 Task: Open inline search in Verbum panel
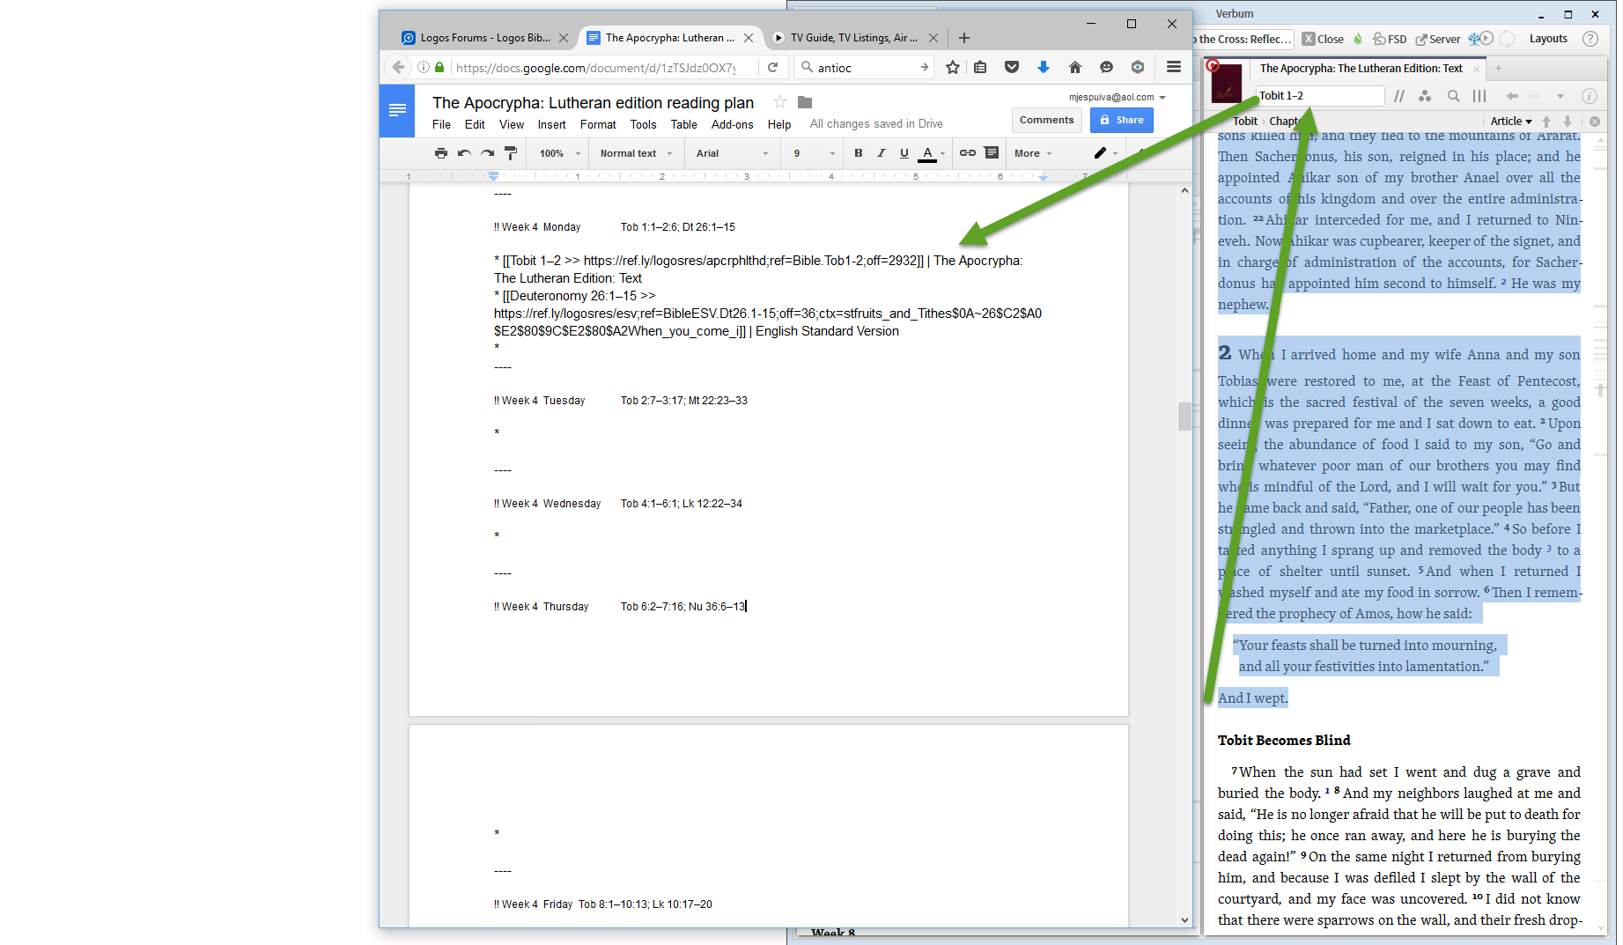coord(1454,96)
